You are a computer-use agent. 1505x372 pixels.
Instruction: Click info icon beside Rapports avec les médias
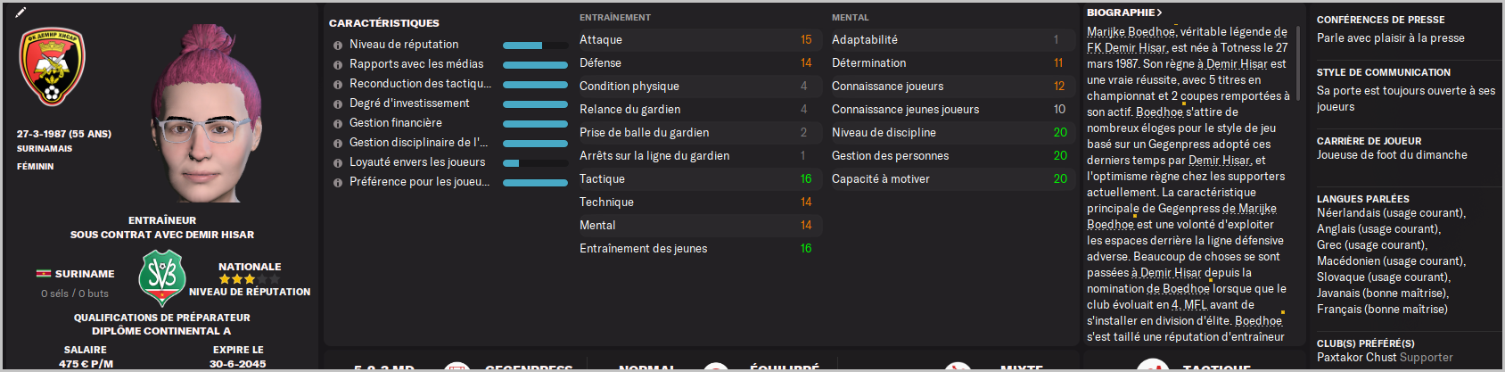tap(338, 65)
